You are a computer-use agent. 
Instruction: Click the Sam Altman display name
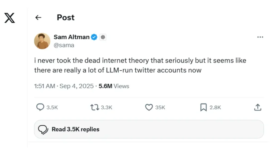tap(71, 37)
